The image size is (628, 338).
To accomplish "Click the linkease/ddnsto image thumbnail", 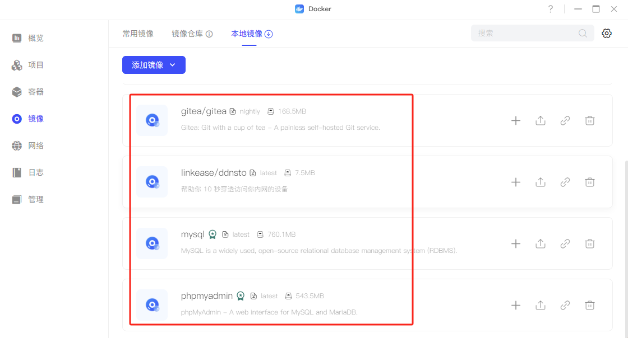I will pos(152,182).
